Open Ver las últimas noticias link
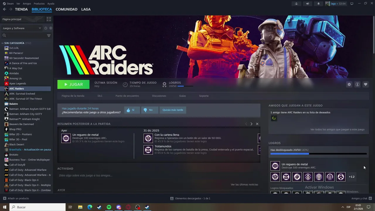 (x=244, y=185)
